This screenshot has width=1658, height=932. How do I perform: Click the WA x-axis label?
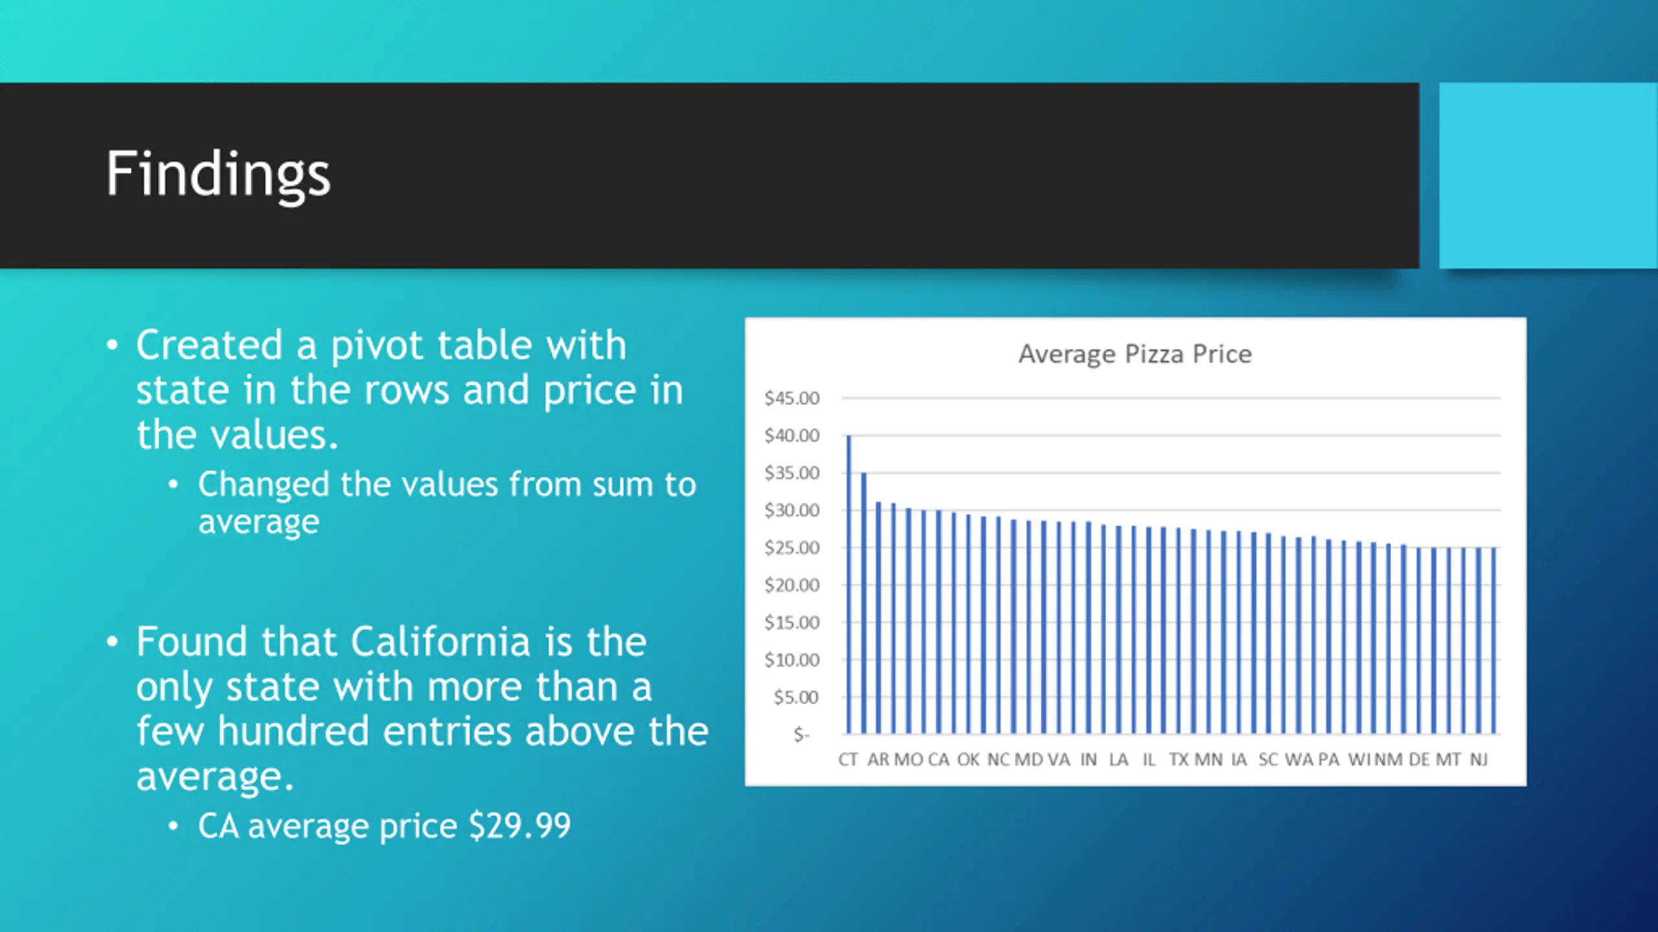1299,759
